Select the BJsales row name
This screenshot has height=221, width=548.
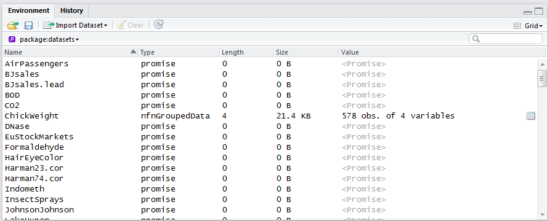(22, 74)
